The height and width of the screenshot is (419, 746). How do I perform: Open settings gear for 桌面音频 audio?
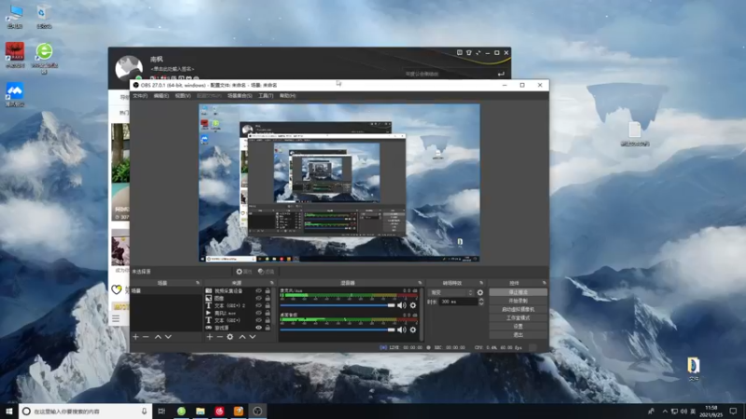point(412,329)
